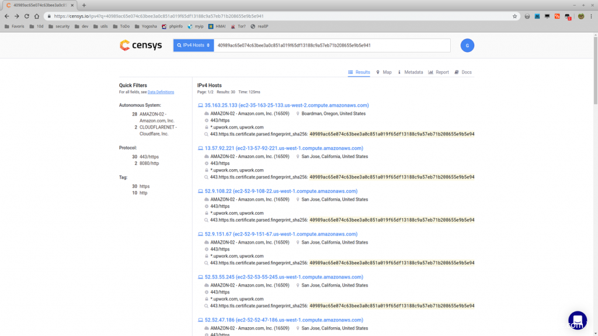Open the Favoris bookmarks folder

(14, 26)
